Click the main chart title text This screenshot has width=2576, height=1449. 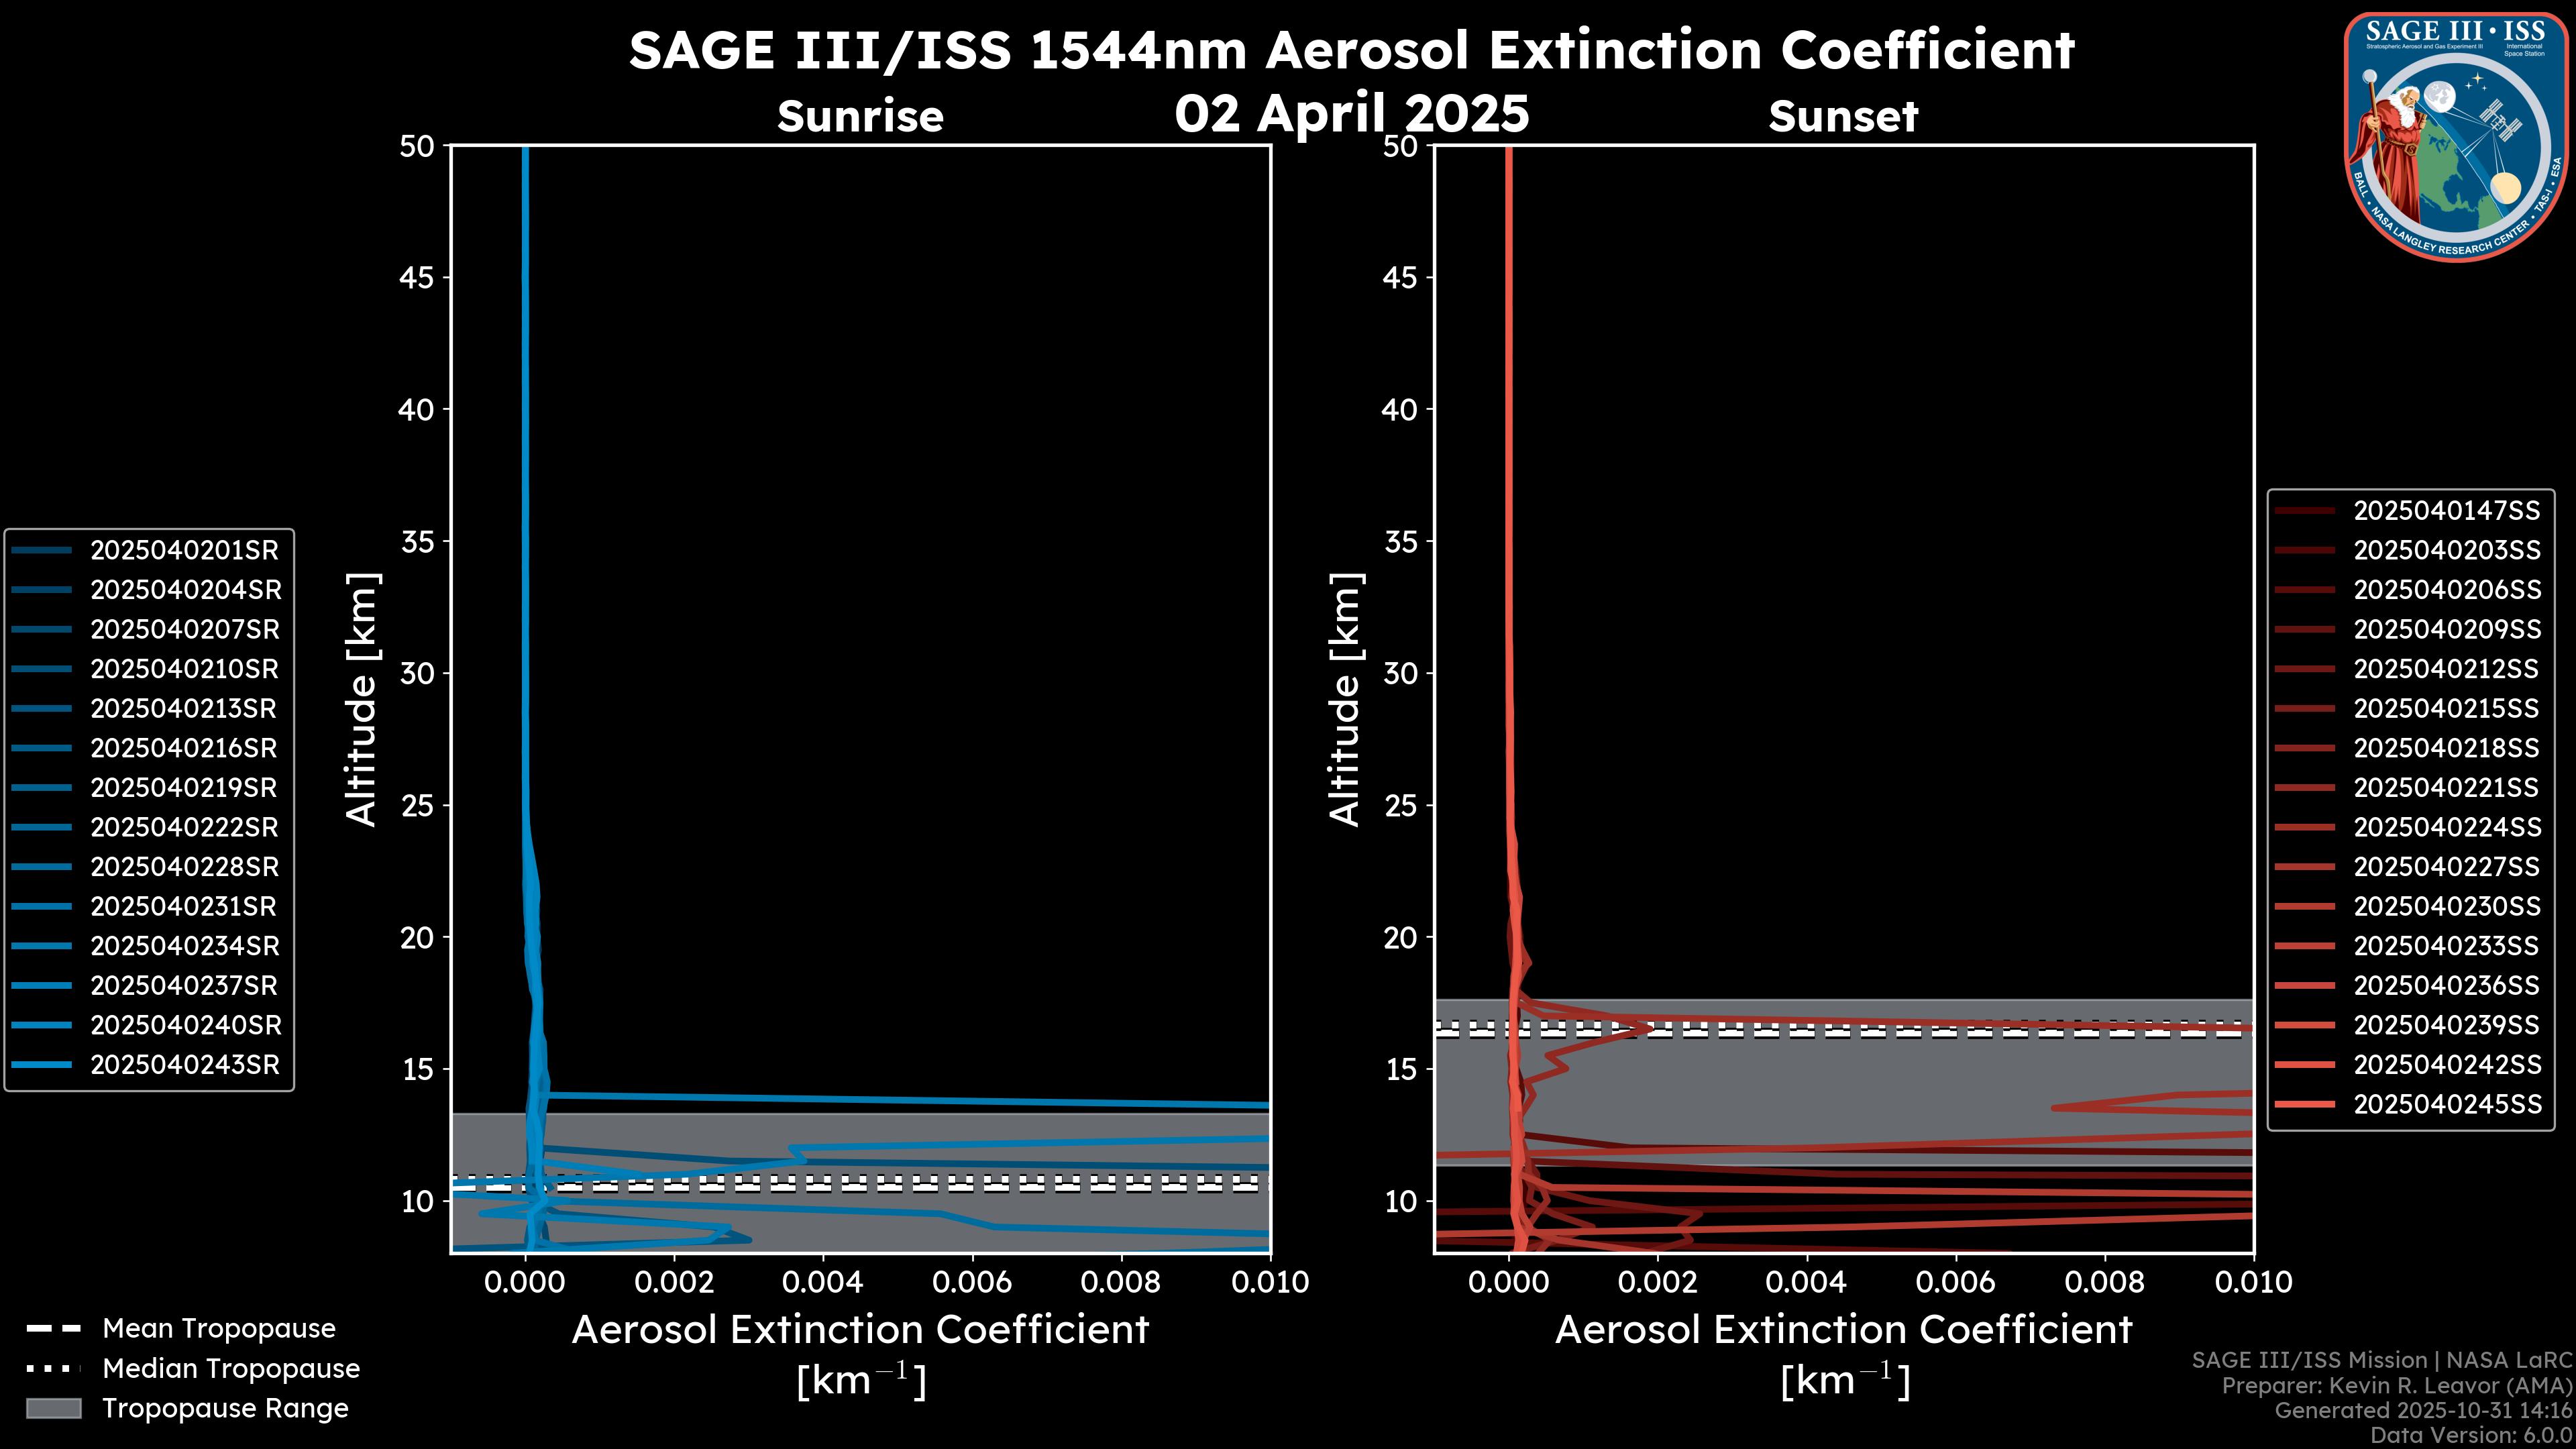pos(1351,50)
